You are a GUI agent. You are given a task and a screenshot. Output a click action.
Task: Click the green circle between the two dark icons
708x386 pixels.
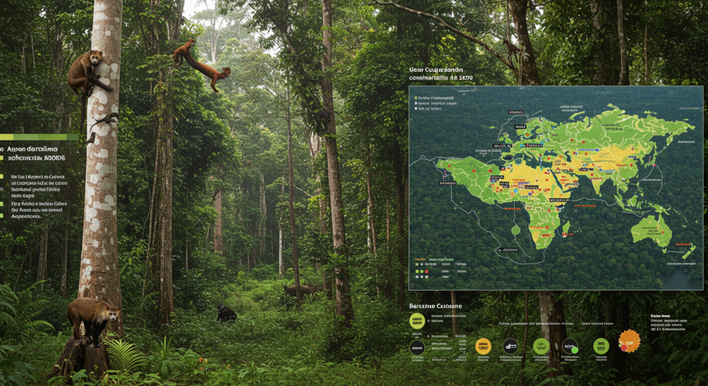[x=541, y=345]
